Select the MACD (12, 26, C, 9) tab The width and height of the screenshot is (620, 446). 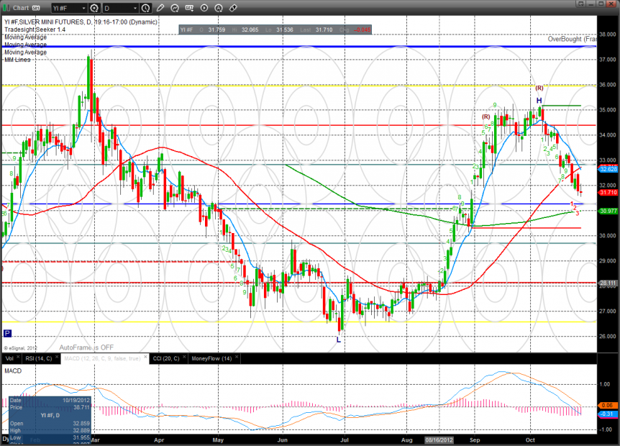coord(102,359)
